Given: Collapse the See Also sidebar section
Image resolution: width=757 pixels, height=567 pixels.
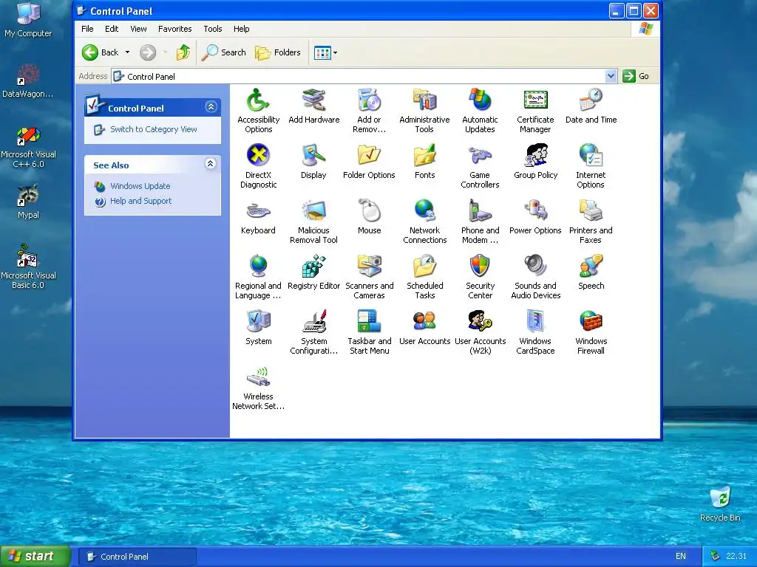Looking at the screenshot, I should point(210,164).
